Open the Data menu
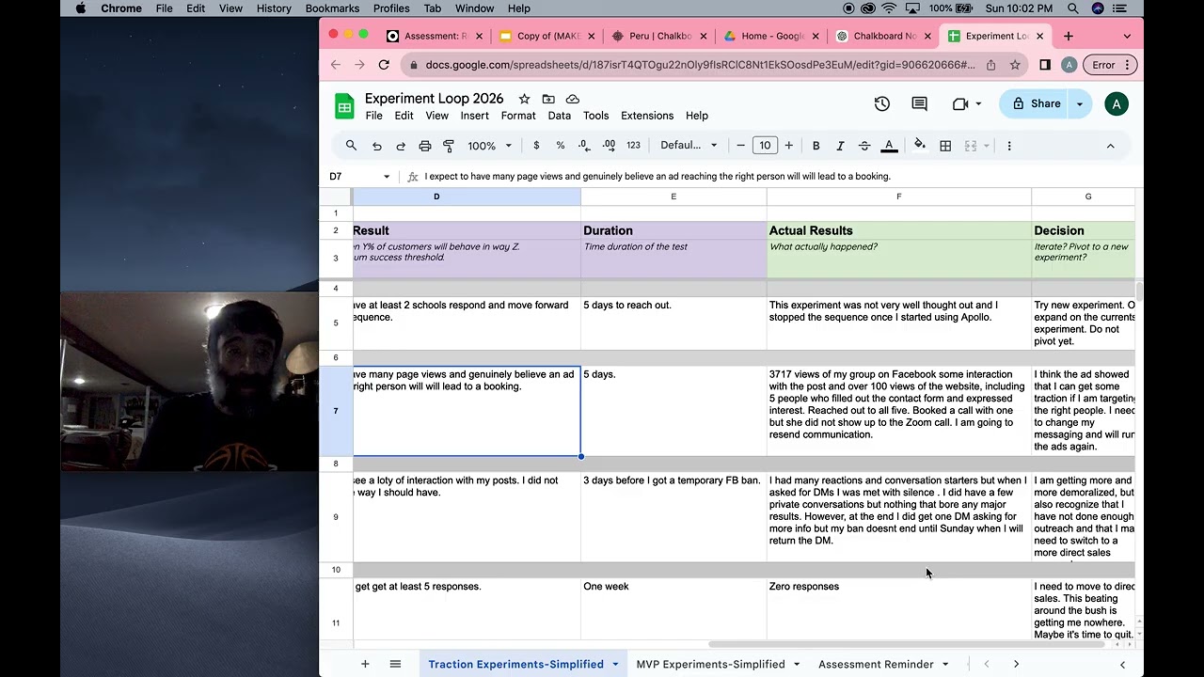The width and height of the screenshot is (1204, 677). point(559,116)
